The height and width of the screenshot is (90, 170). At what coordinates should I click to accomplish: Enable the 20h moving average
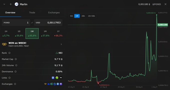click(x=83, y=16)
